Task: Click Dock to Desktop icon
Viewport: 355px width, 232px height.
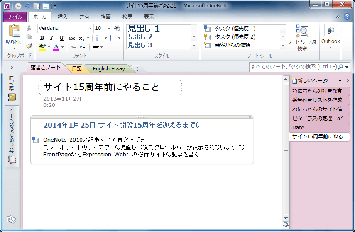Action: [x=36, y=6]
